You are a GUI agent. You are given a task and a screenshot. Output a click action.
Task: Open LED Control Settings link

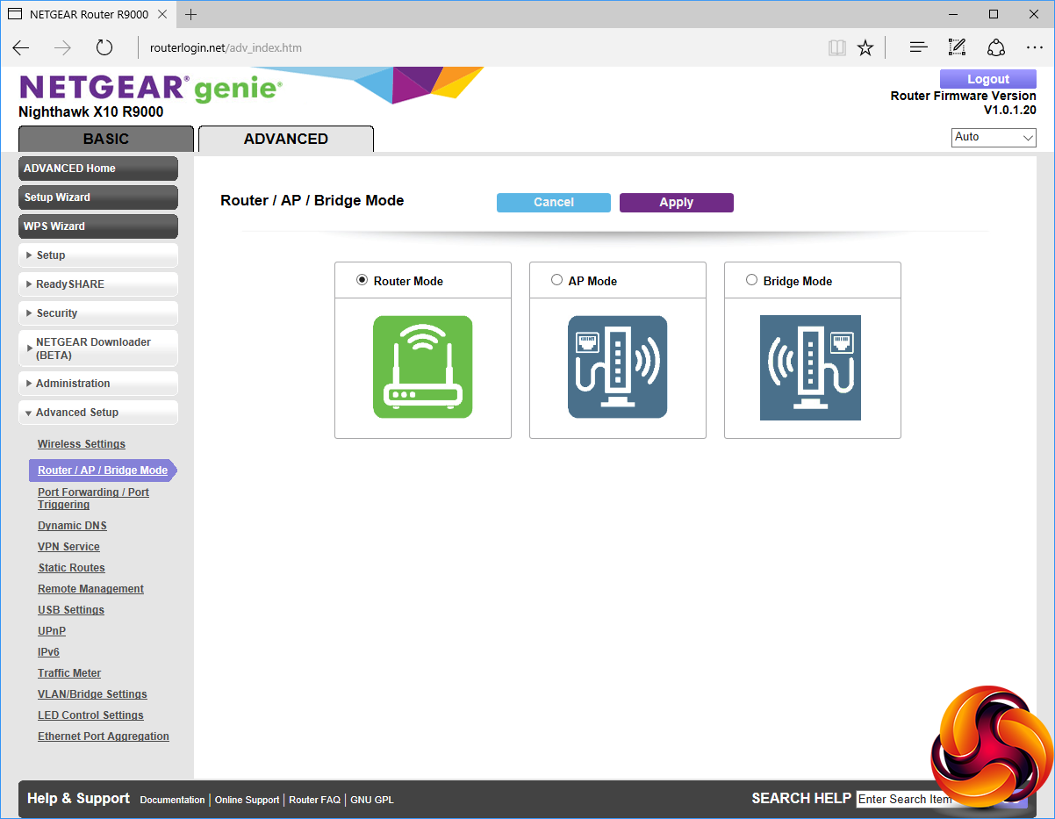point(90,715)
